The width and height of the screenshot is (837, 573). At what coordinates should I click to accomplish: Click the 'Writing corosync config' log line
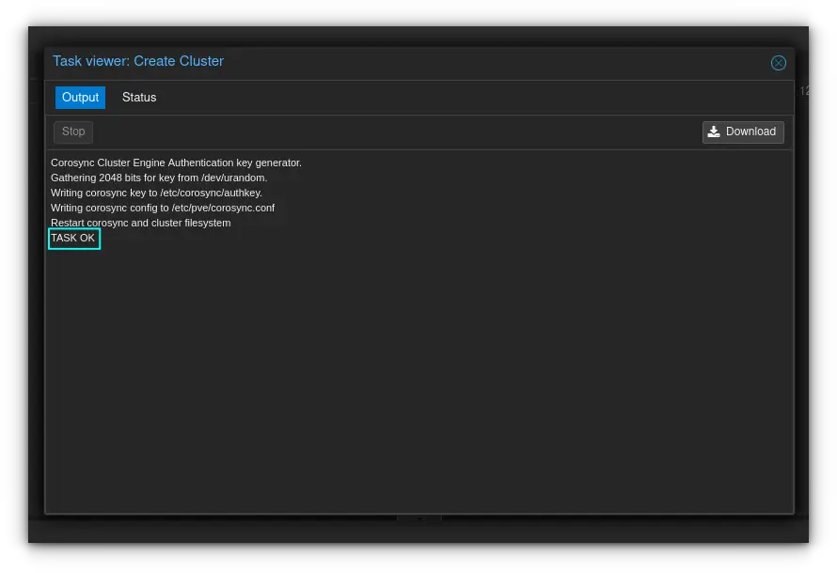coord(163,208)
